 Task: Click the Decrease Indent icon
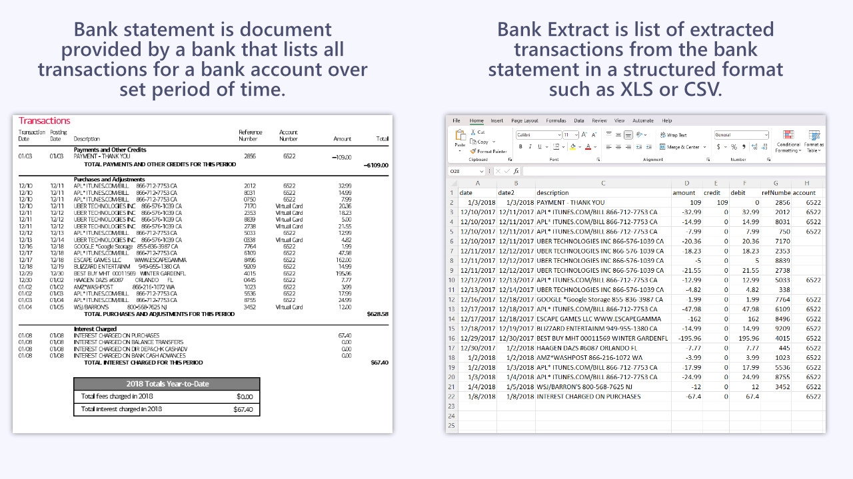[x=639, y=147]
